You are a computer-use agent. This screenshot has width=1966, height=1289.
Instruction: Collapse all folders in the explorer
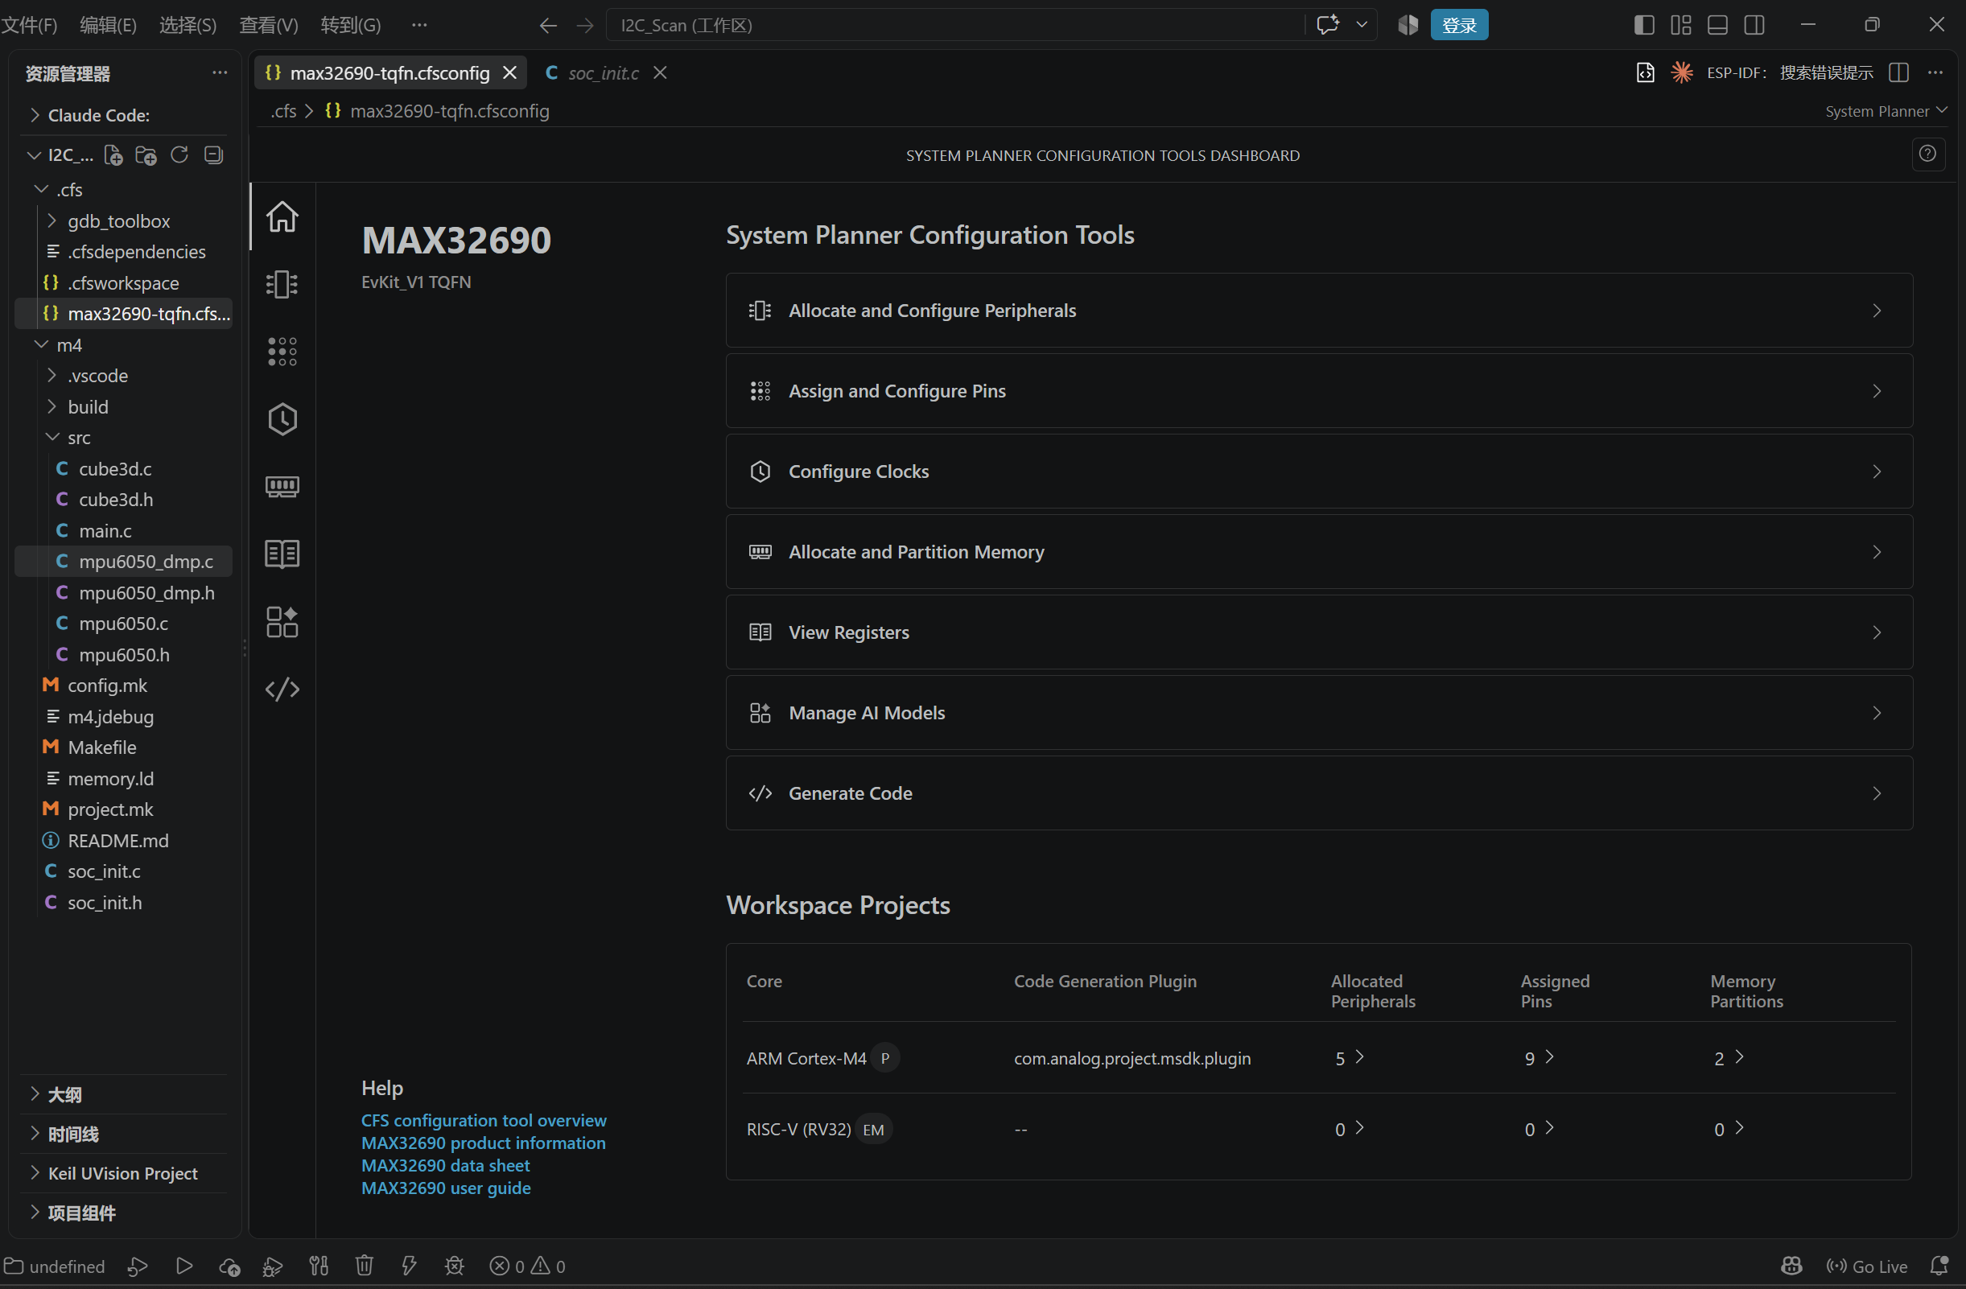click(x=213, y=155)
